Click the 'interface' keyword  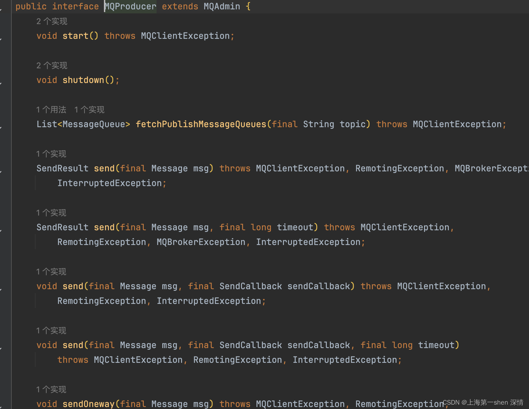[x=75, y=6]
